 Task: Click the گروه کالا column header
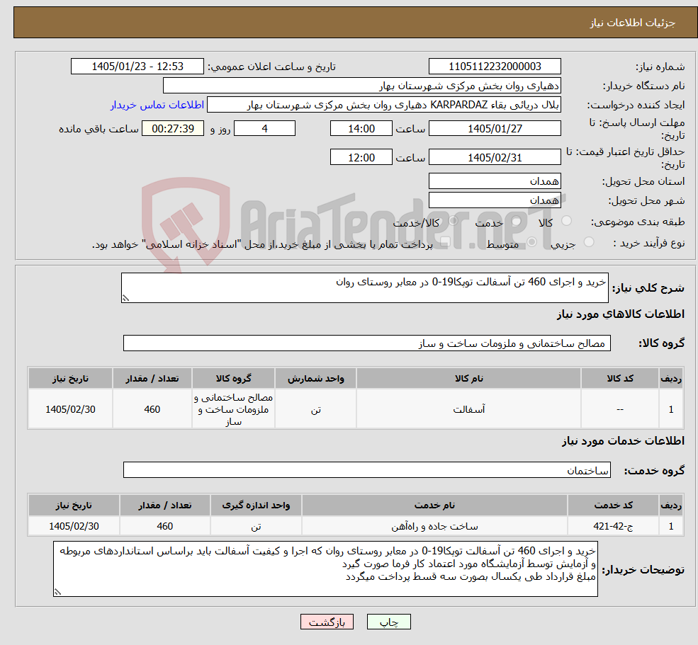[233, 378]
